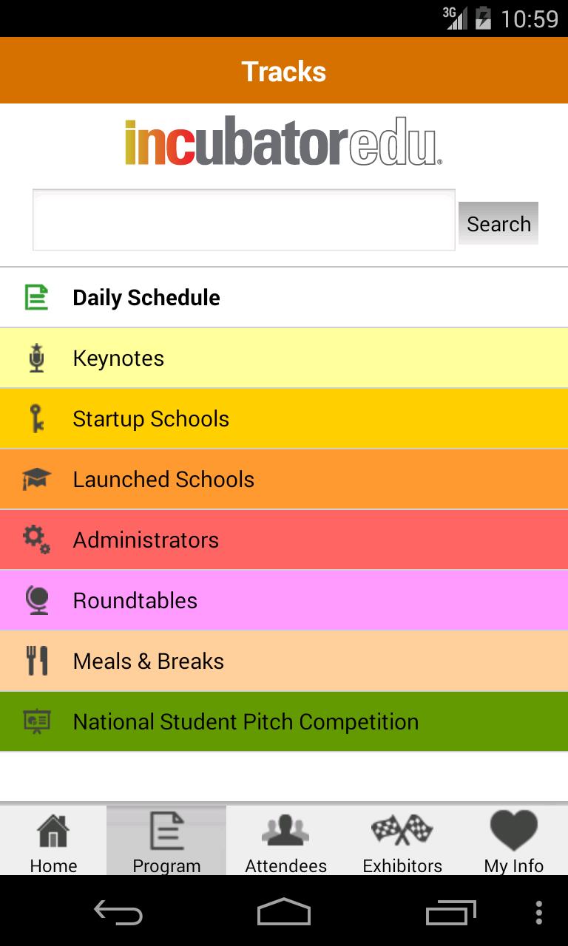Screen dimensions: 568x946
Task: Tap the Pitch Competition presentation icon
Action: [x=36, y=721]
